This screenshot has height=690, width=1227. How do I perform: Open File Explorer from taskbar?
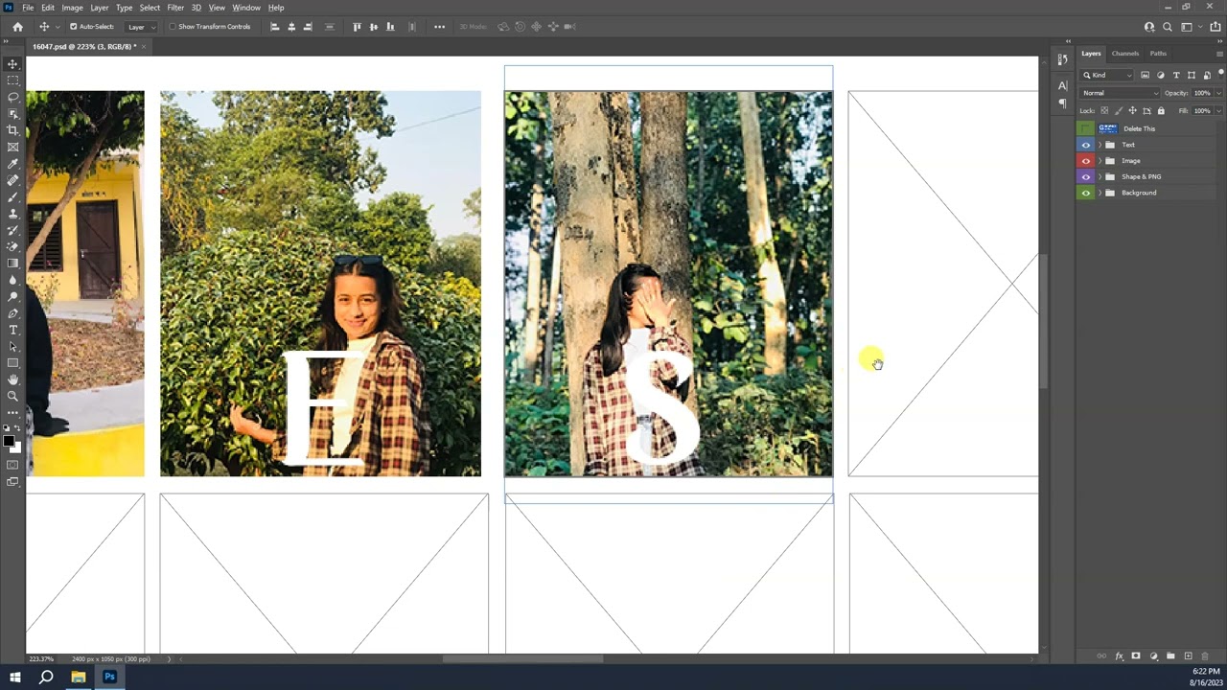point(78,677)
